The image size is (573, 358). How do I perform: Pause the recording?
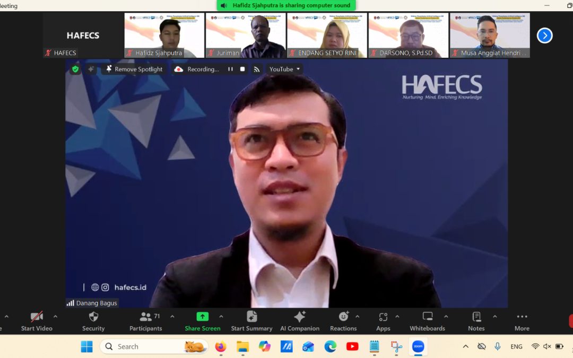(230, 69)
